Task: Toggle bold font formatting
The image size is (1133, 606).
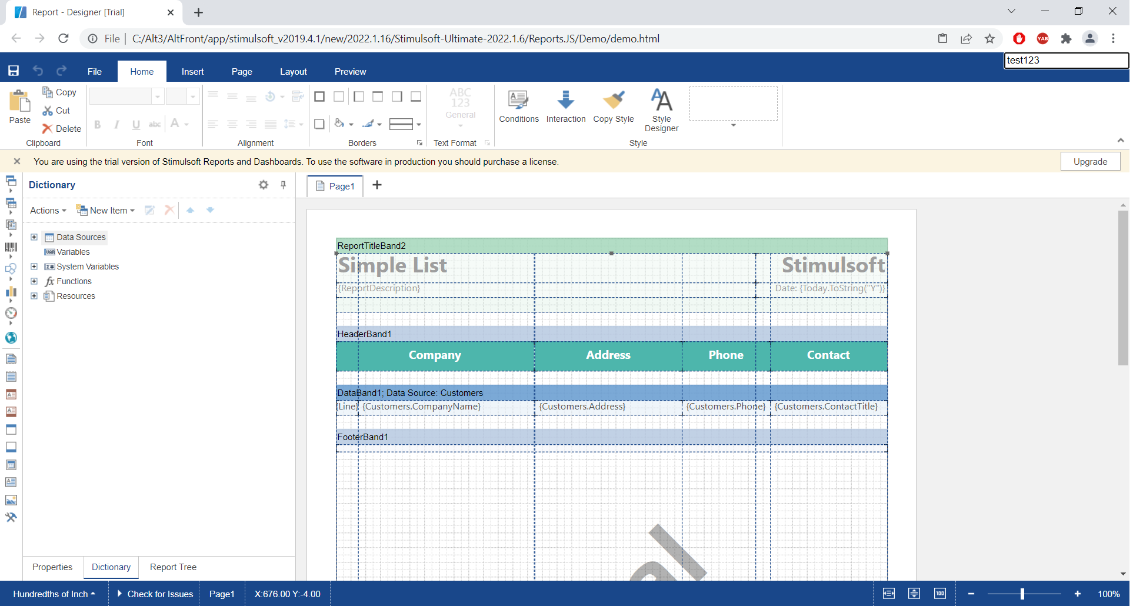Action: (98, 124)
